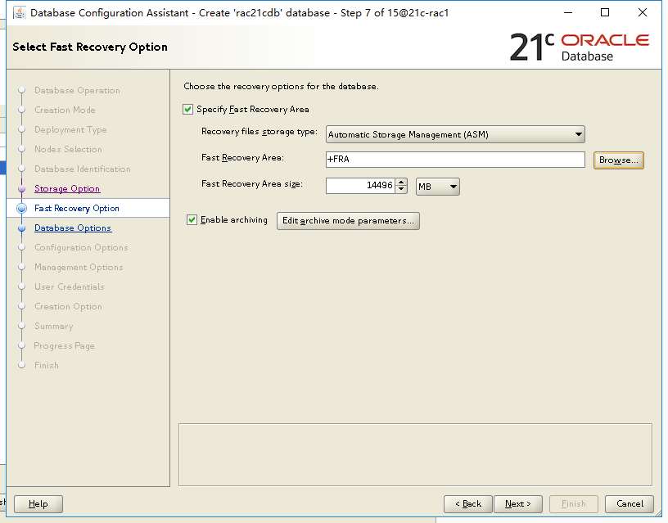668x523 pixels.
Task: Click 'Summary' step text
Action: click(54, 327)
